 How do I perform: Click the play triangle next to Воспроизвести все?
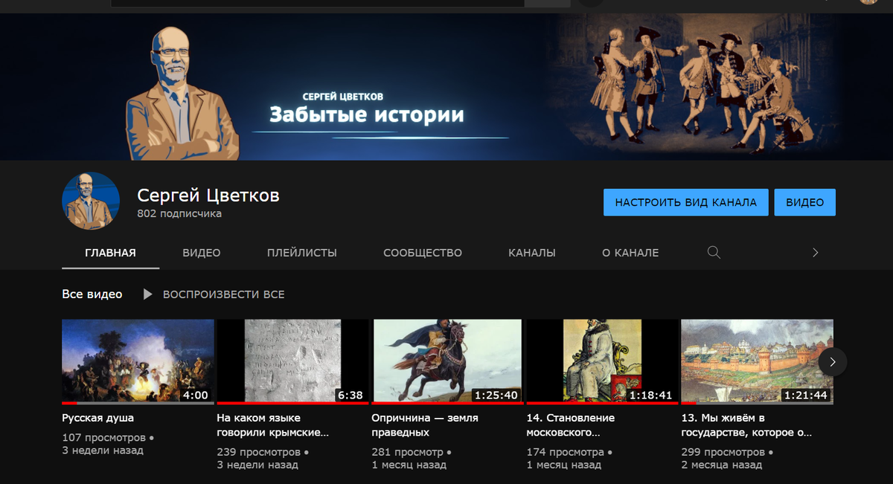tap(147, 294)
